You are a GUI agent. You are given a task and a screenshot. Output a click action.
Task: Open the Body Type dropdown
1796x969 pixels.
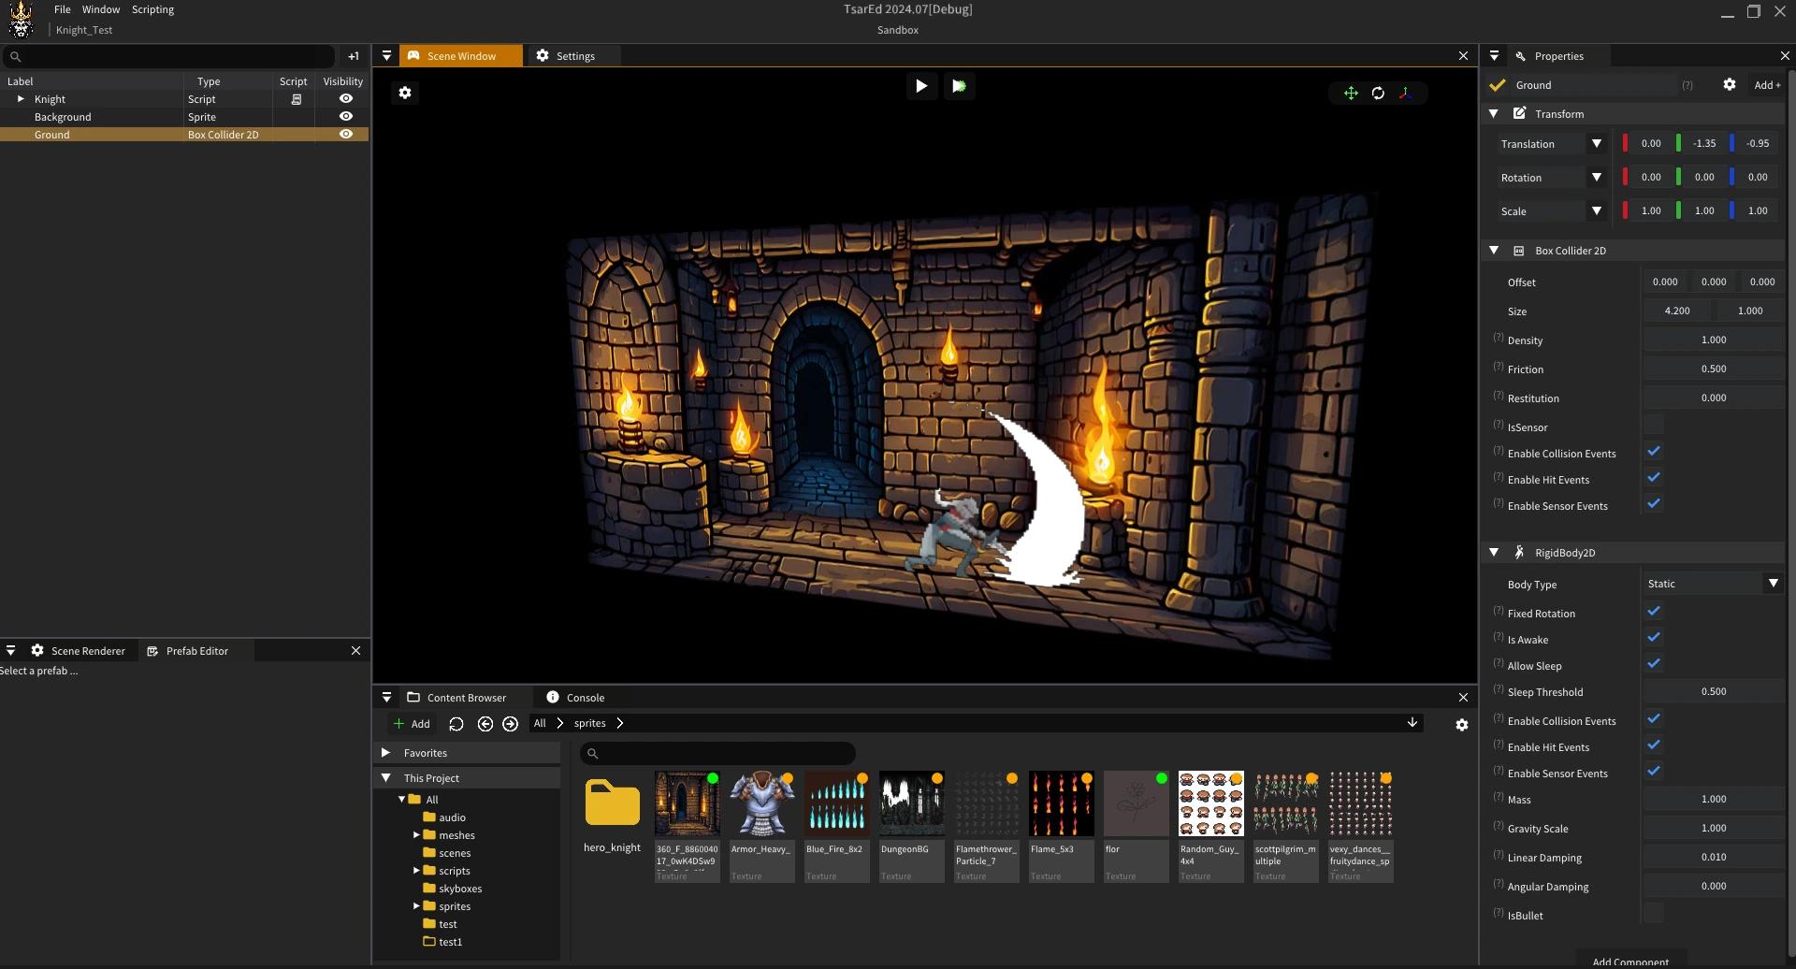1713,584
